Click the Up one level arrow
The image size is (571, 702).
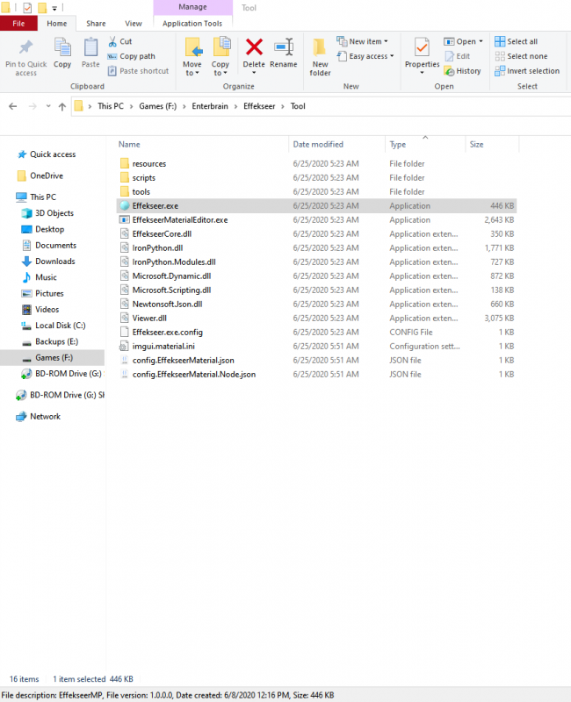[x=62, y=106]
